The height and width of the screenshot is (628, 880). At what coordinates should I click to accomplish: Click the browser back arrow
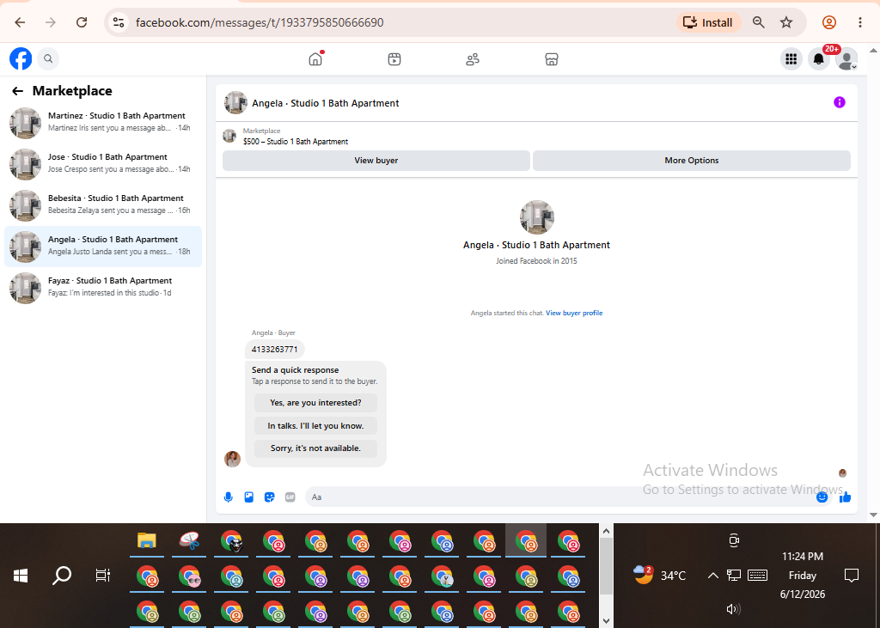(x=21, y=22)
